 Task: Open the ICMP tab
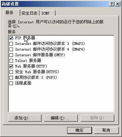tap(47, 13)
